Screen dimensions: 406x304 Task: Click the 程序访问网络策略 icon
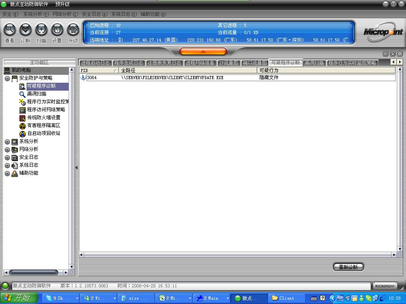[23, 110]
